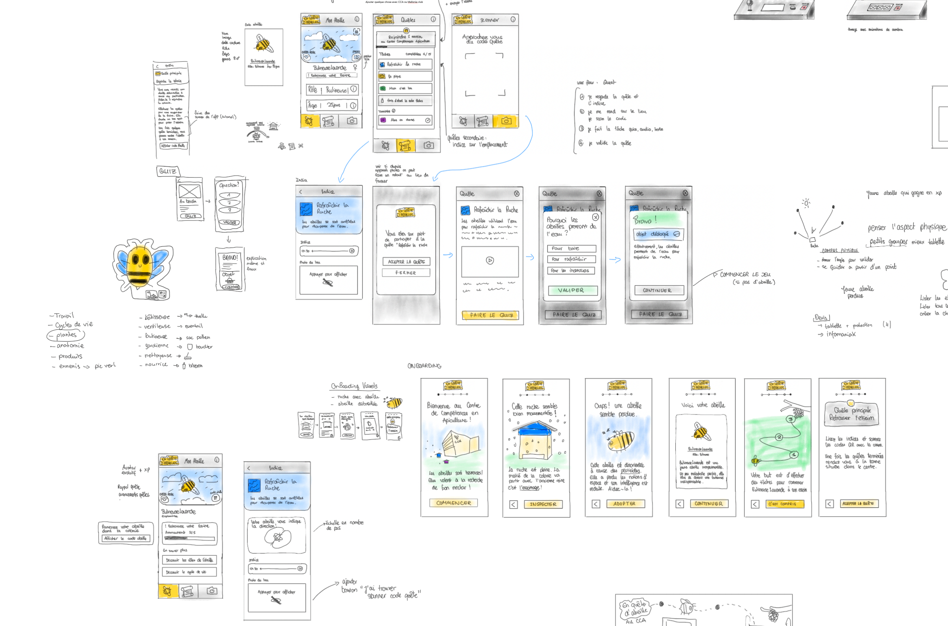The width and height of the screenshot is (948, 626).
Task: Click back arrow beside ADOPTER button
Action: 596,504
